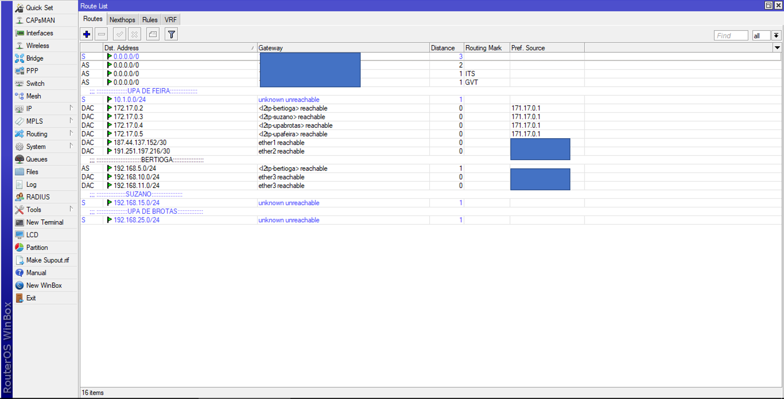Switch to the Rules tab

[150, 20]
